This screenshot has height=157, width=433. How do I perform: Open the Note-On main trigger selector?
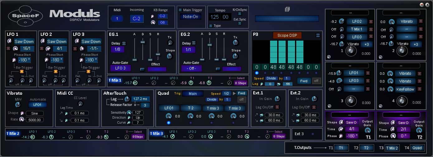pyautogui.click(x=190, y=17)
